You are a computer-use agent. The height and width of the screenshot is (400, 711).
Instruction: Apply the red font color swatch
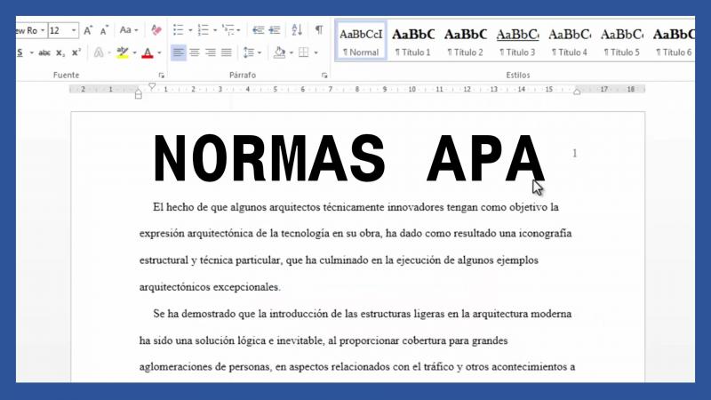coord(147,53)
